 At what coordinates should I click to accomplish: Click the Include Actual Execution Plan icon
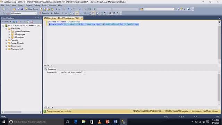[82, 13]
